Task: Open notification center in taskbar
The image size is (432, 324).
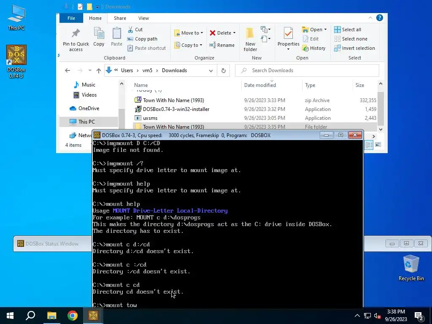Action: [419, 316]
